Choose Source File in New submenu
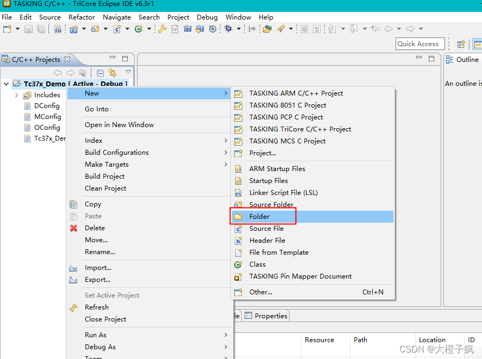The height and width of the screenshot is (359, 482). (312, 229)
